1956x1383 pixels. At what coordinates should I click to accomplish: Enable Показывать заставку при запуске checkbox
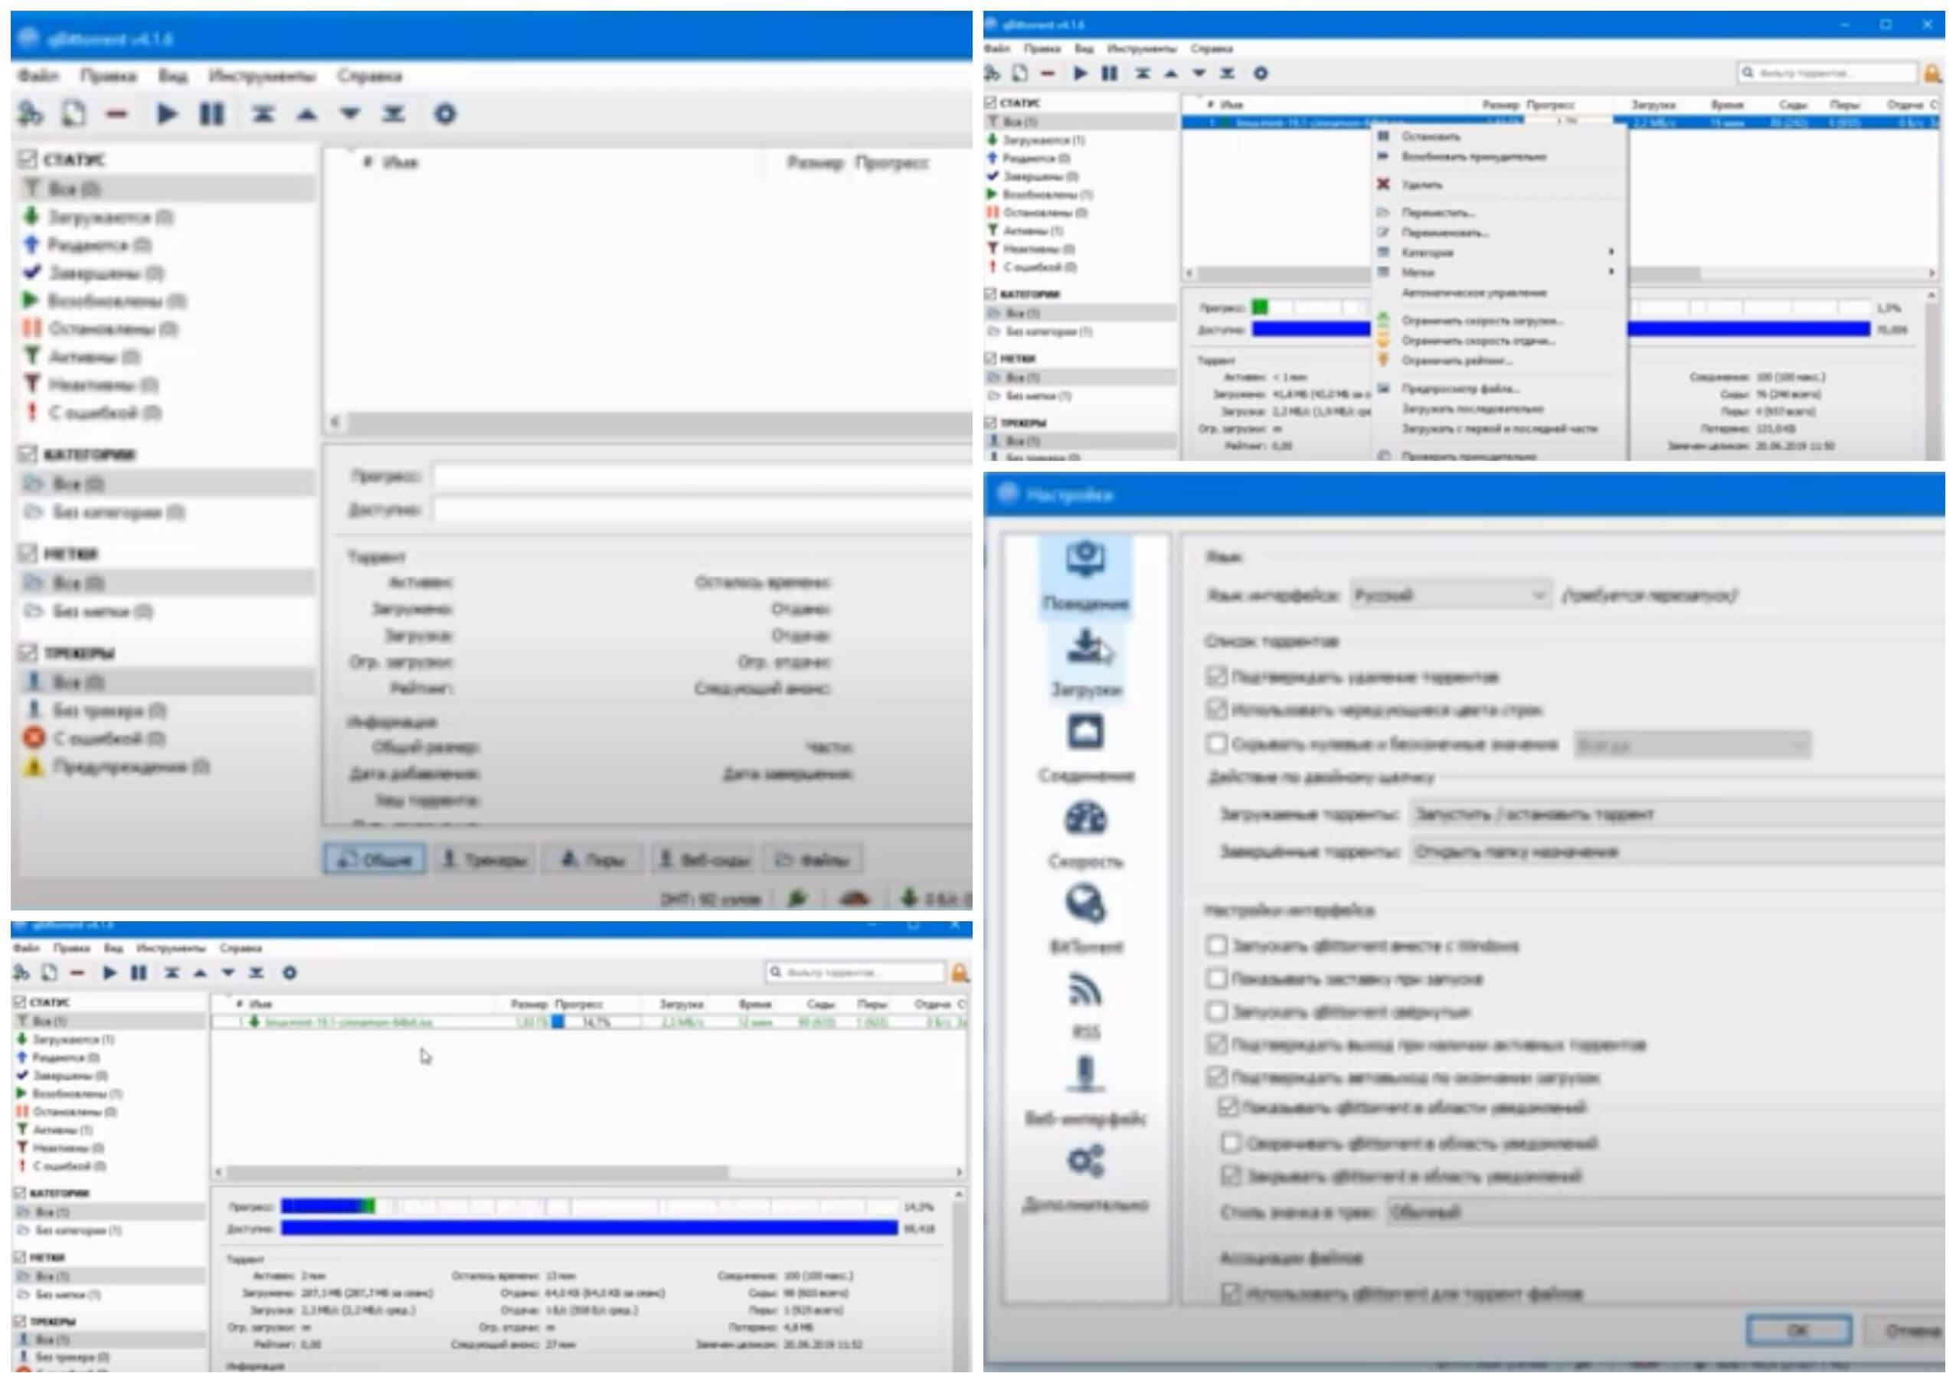point(1216,979)
